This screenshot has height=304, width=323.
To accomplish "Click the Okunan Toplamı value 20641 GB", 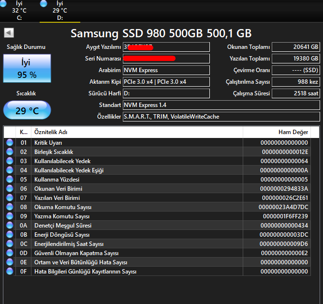I will [296, 47].
